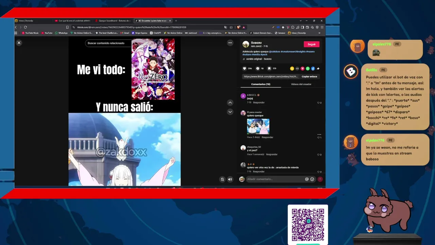435x245 pixels.
Task: Open the #rezero hashtag link
Action: coord(310,52)
